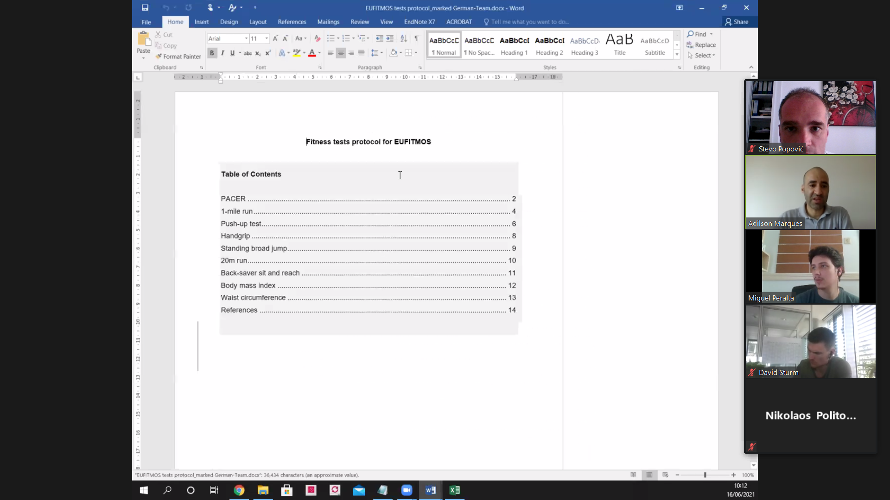Open Zoom app from the taskbar

pyautogui.click(x=407, y=490)
